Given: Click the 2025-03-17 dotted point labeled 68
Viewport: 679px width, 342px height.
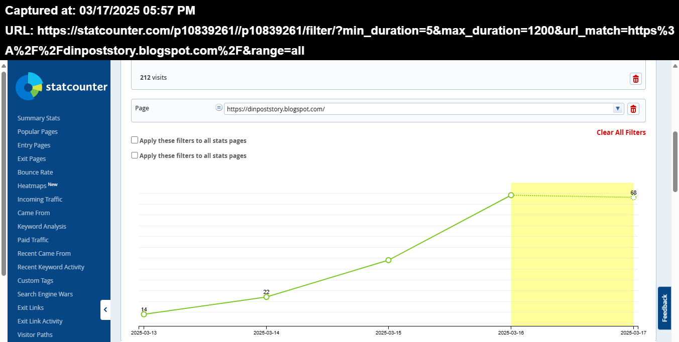Looking at the screenshot, I should click(633, 198).
